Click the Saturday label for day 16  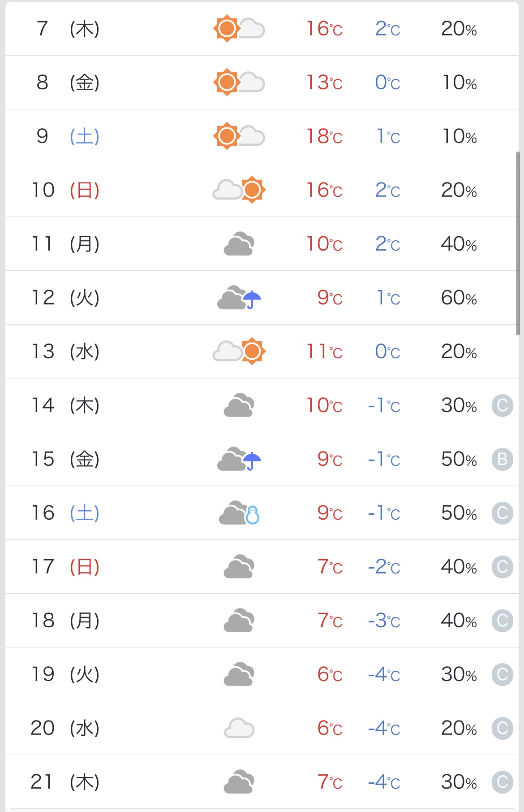pyautogui.click(x=84, y=513)
